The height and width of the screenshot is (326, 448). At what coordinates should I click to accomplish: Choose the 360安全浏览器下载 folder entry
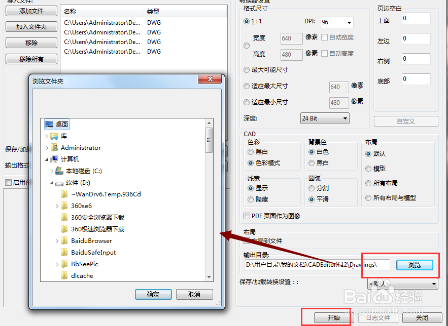pos(97,218)
